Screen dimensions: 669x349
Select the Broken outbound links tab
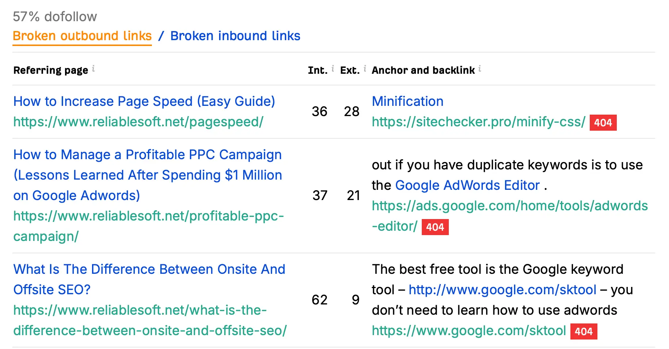(82, 36)
